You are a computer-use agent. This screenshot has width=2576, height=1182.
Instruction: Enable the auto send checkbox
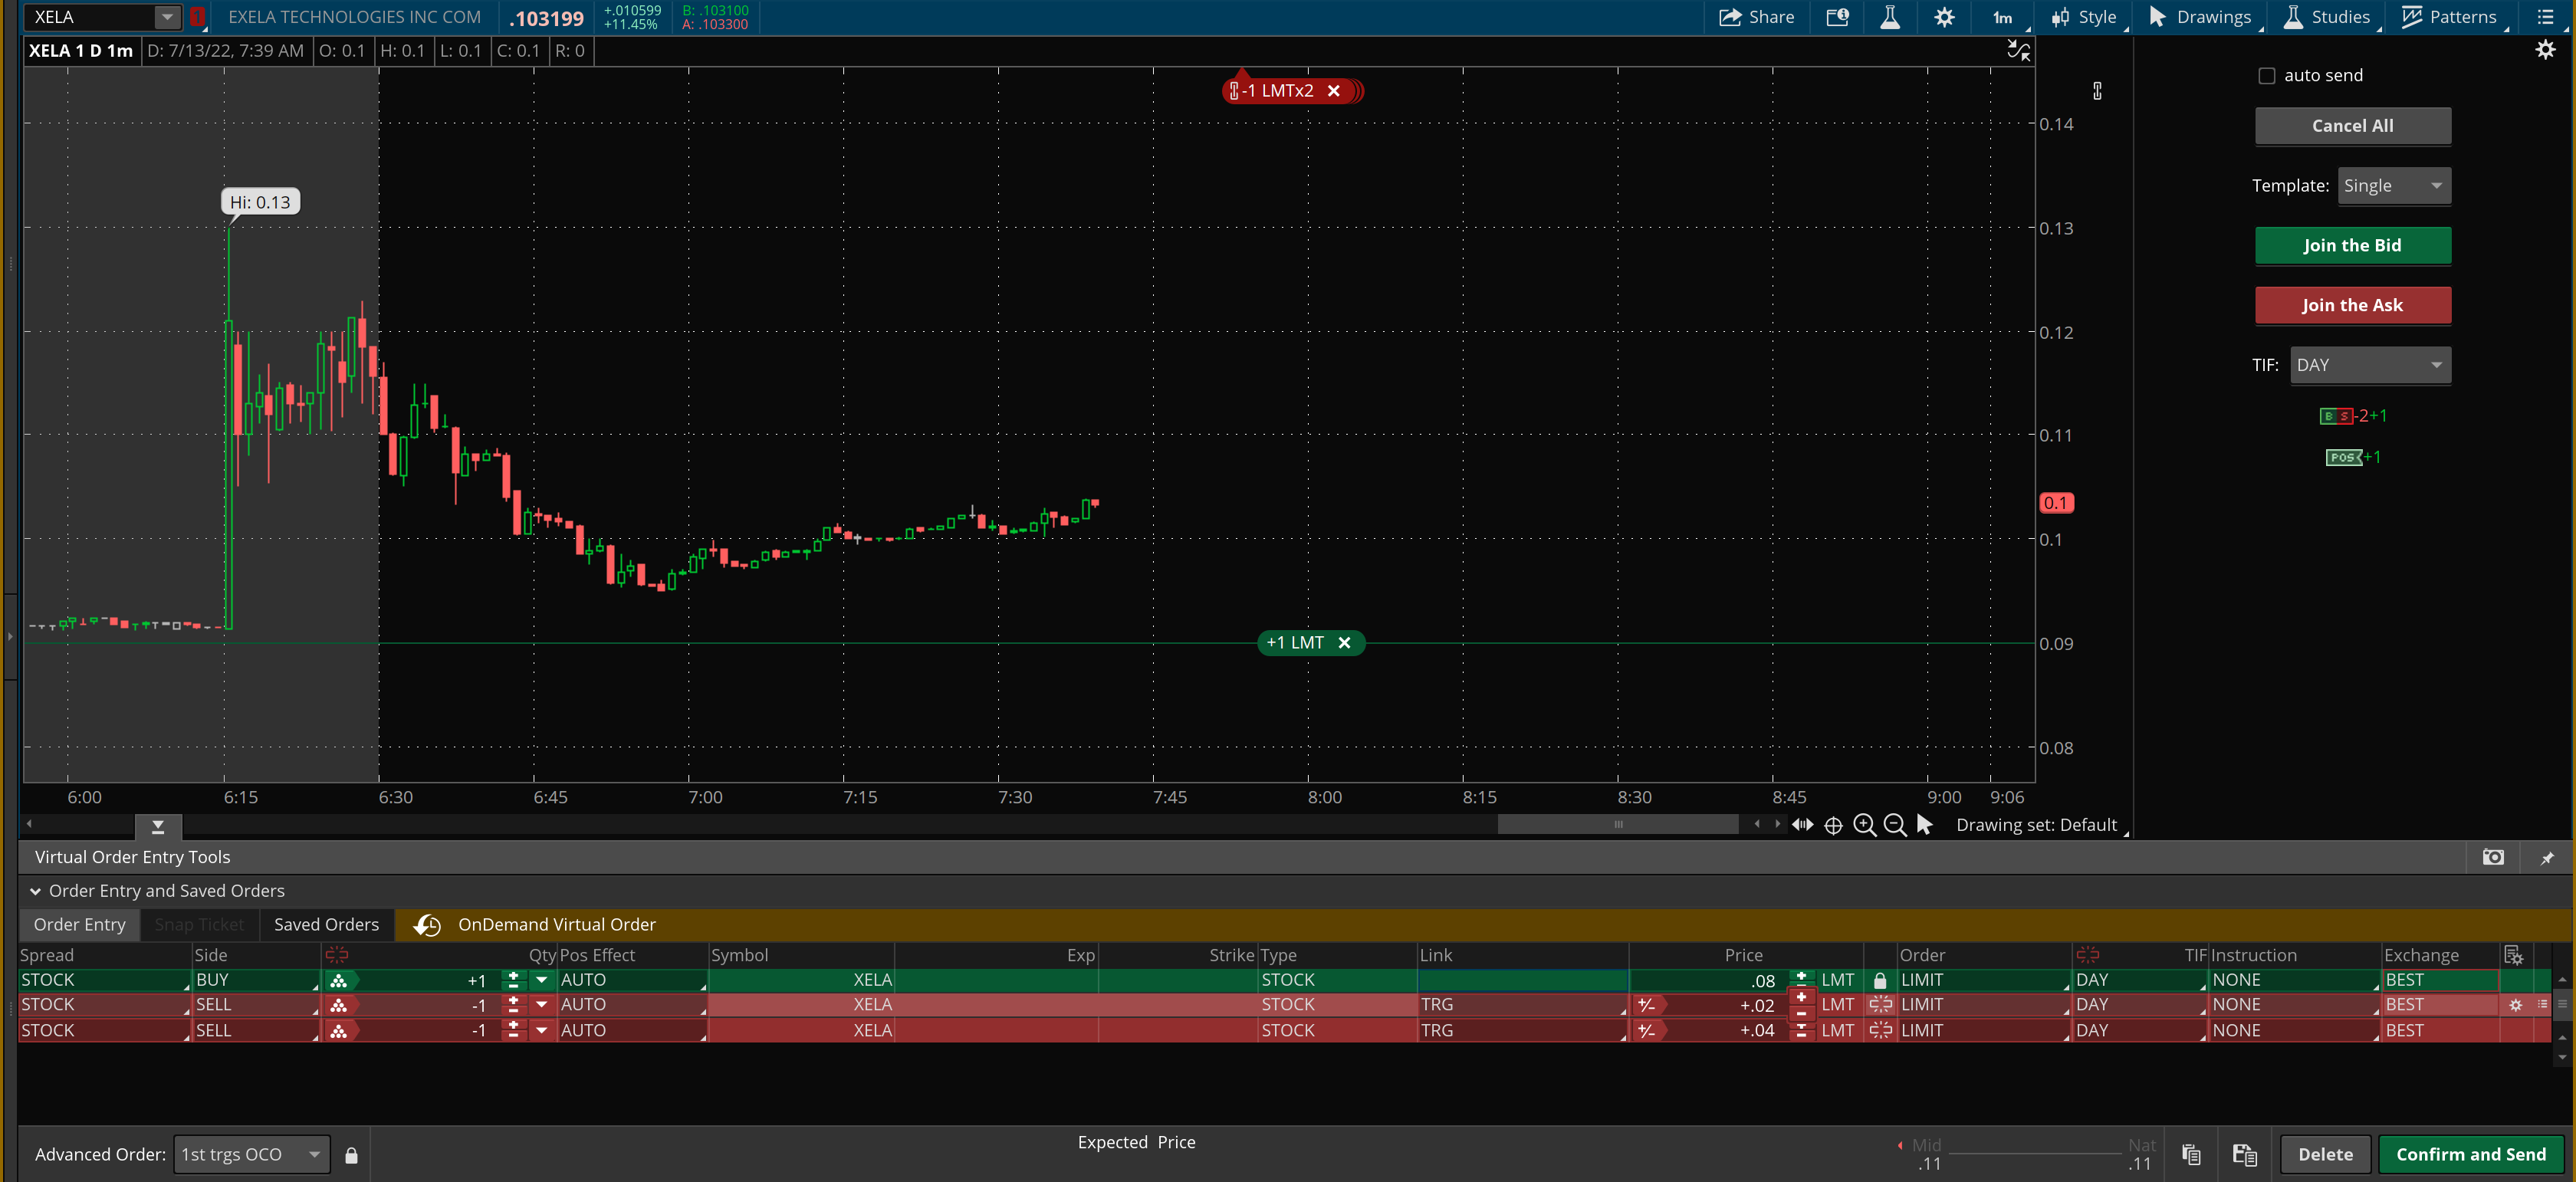(x=2267, y=76)
